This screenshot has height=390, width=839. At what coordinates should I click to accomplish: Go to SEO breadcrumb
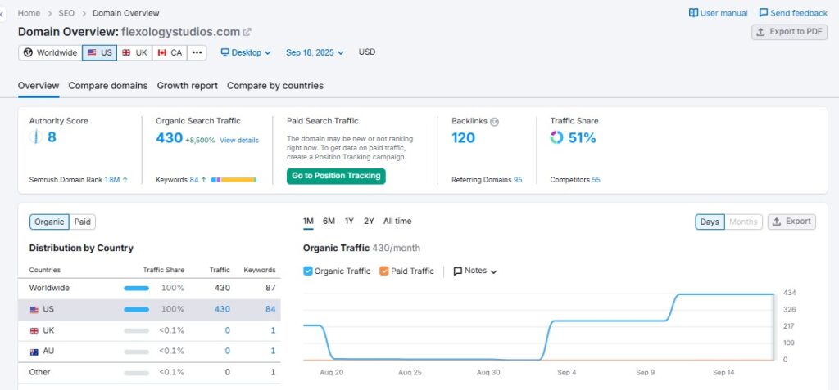pos(66,13)
